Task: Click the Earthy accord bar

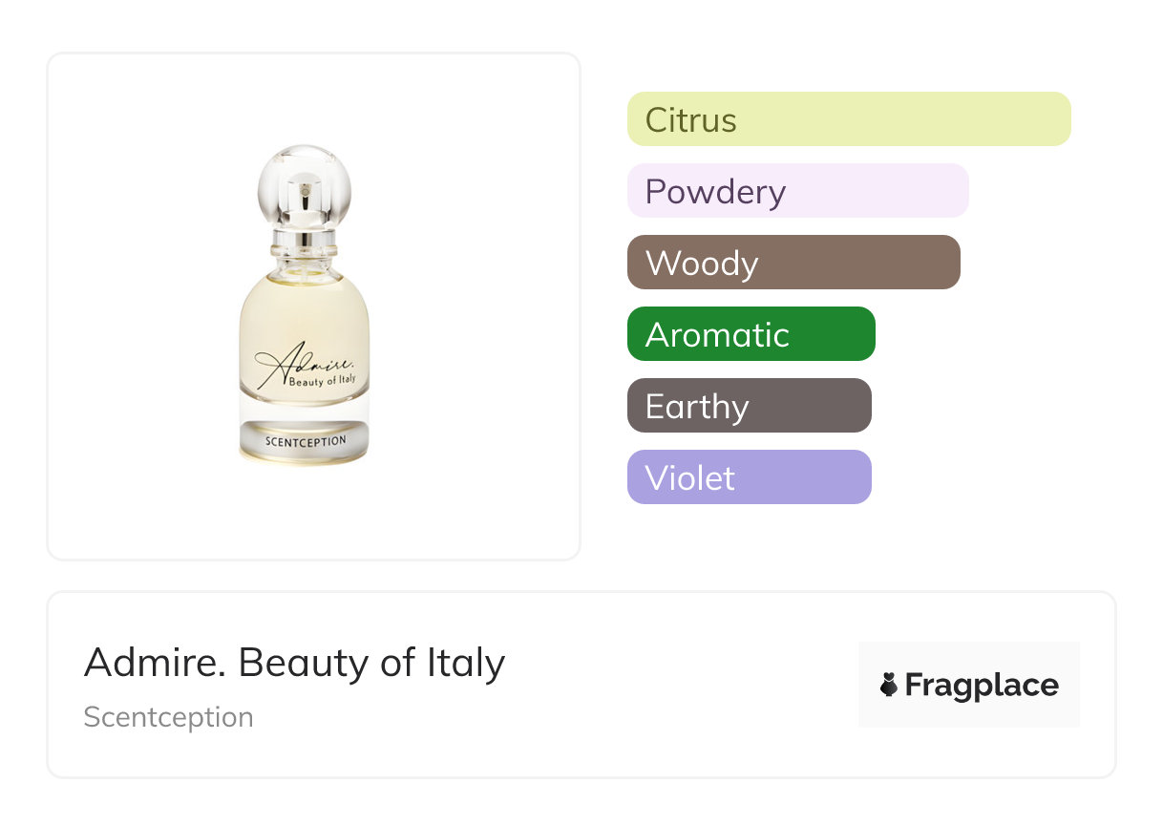Action: coord(749,406)
